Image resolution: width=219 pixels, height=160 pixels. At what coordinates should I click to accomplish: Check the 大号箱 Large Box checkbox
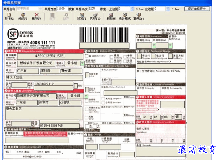point(103,99)
